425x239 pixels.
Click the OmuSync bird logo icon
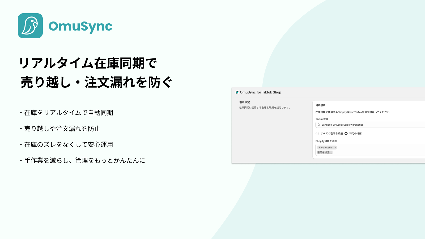[x=31, y=26]
